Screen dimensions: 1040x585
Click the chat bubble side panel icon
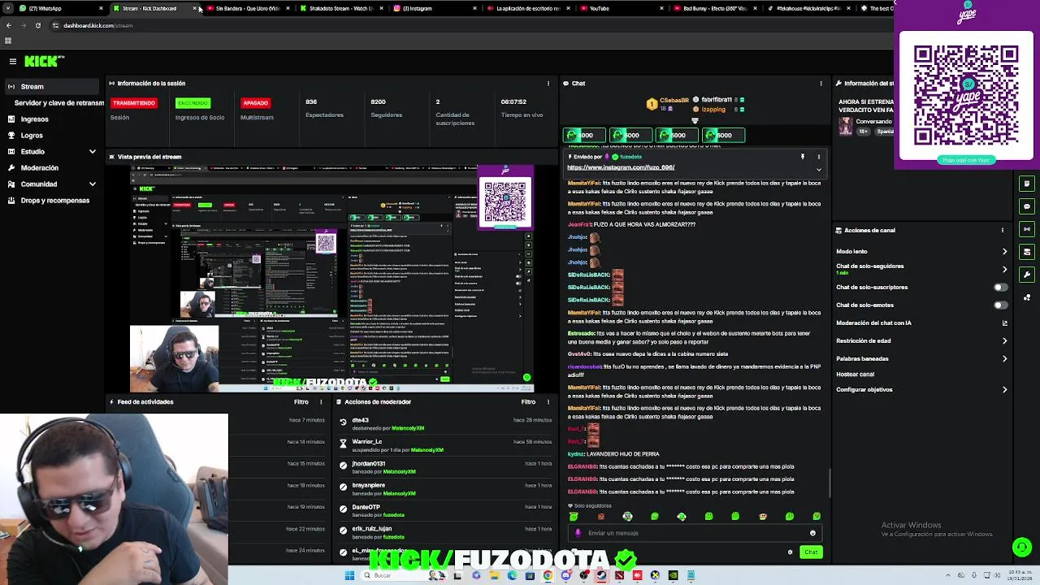coord(1027,206)
